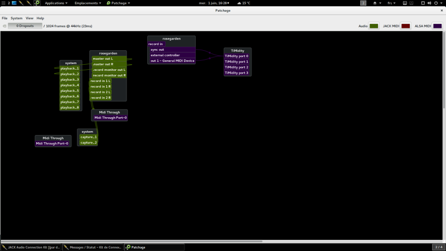The image size is (446, 251).
Task: Select the playback_1 port
Action: [70, 69]
